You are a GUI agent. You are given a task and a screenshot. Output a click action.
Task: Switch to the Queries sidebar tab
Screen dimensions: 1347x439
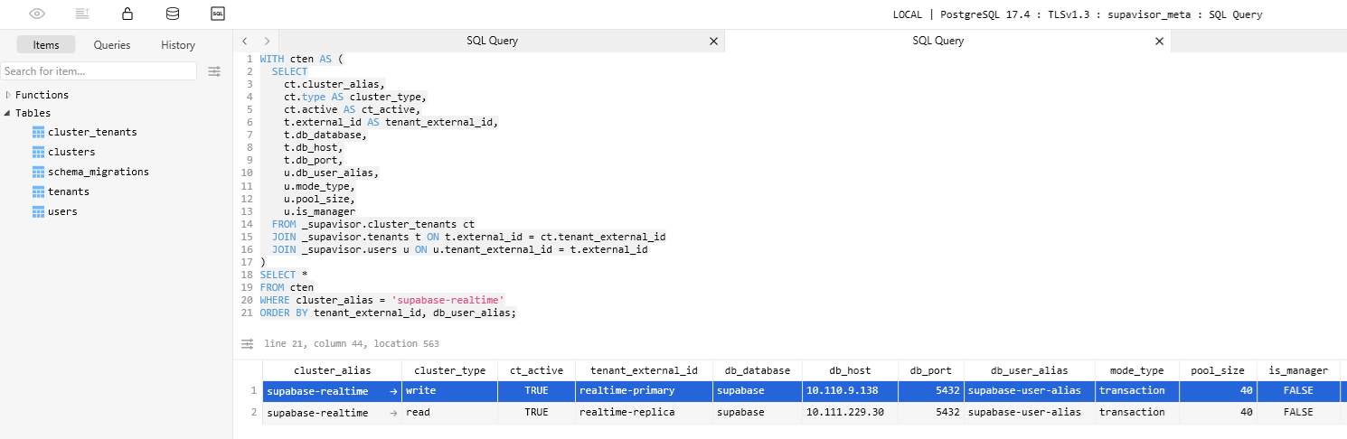pos(112,45)
